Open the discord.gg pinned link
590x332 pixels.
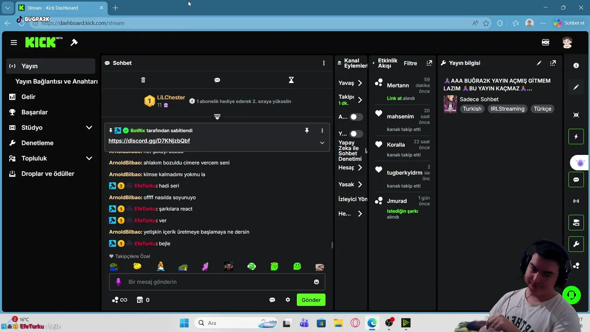(x=149, y=141)
